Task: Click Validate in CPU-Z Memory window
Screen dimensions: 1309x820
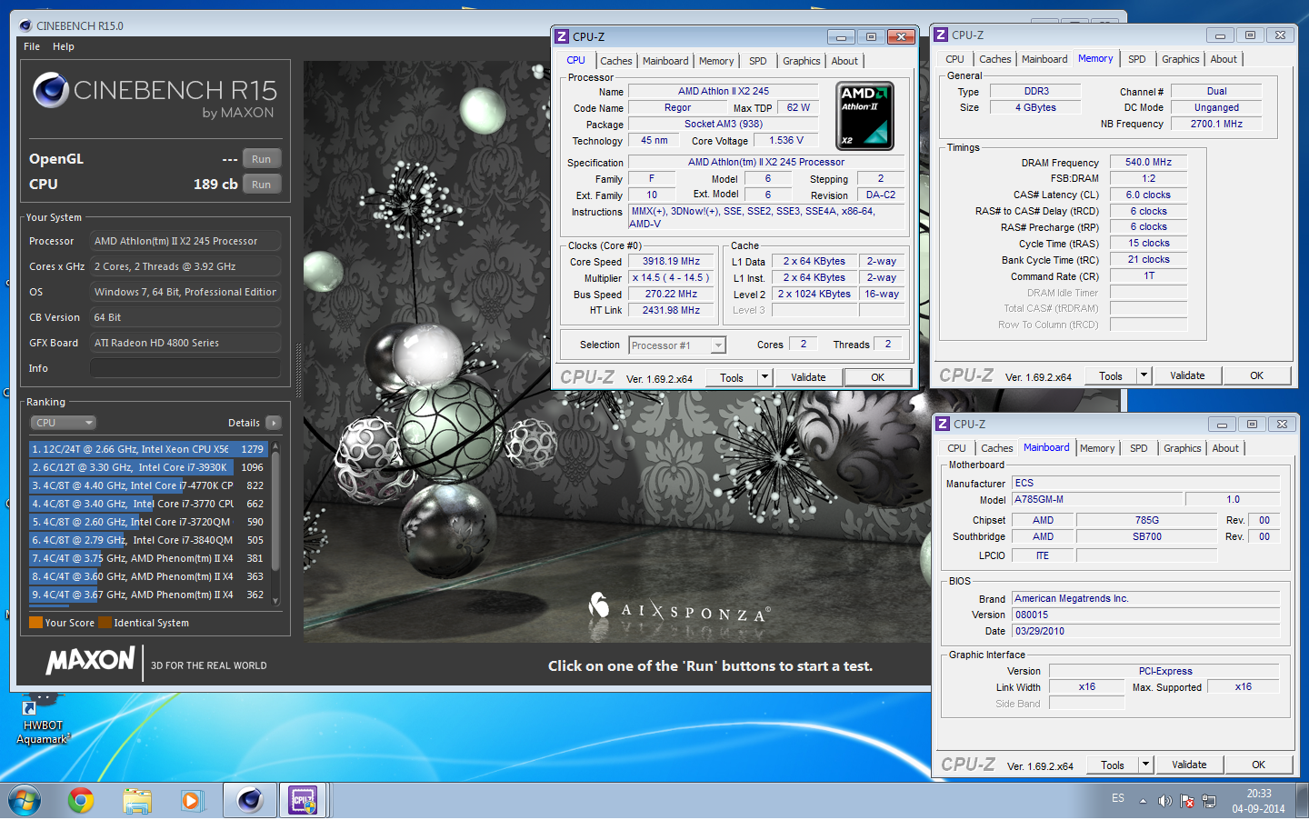Action: (x=1187, y=376)
